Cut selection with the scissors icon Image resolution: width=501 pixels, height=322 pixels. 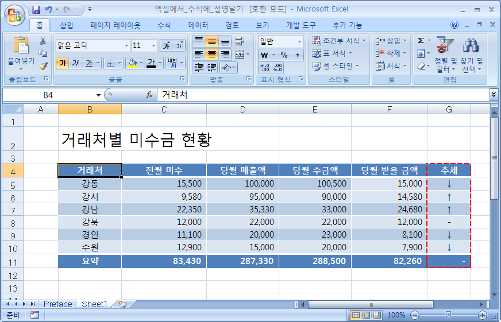43,41
